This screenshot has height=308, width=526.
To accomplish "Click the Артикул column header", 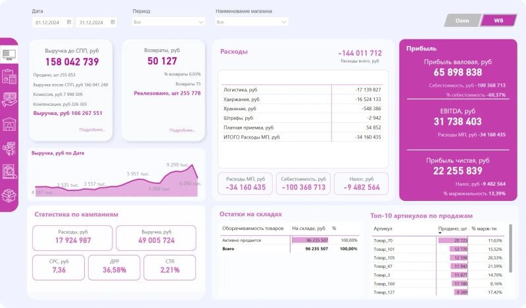I will coord(383,229).
